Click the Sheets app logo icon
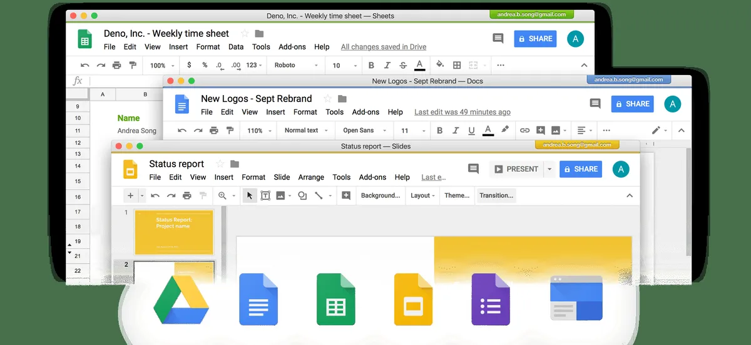751x345 pixels. [84, 39]
